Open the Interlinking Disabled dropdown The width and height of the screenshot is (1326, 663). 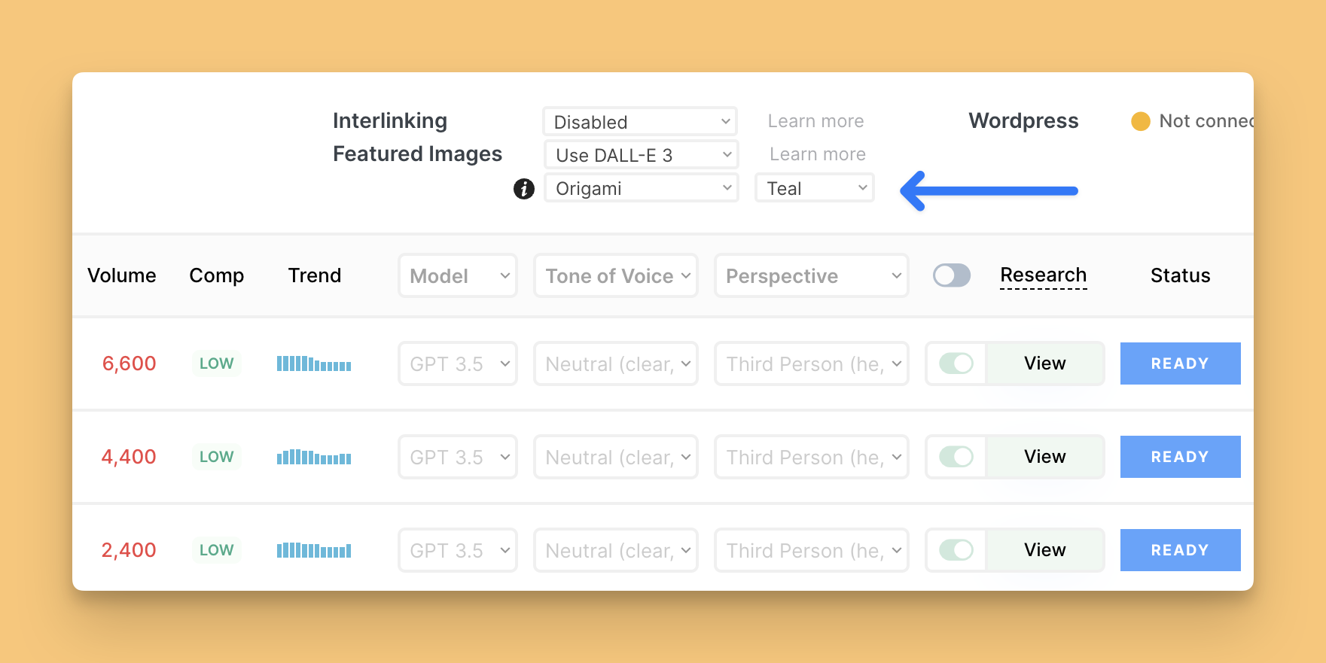point(639,122)
